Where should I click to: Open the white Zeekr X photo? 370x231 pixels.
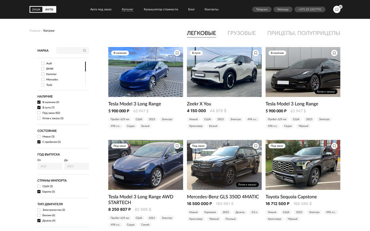[x=224, y=72]
